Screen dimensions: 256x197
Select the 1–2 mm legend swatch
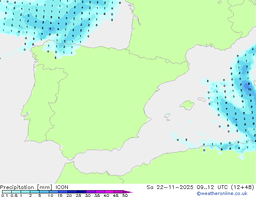25,192
